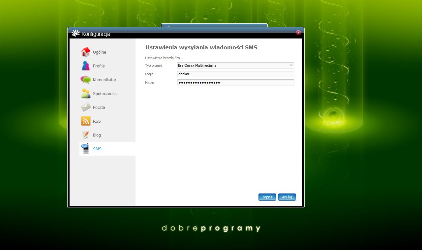Screen dimensions: 422x250
Task: Click the Społeczności users icon
Action: [86, 93]
